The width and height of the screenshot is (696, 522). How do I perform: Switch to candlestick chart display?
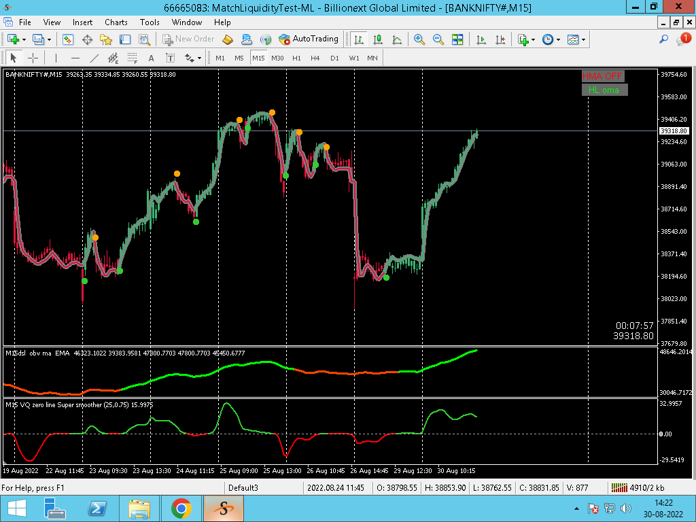pos(378,39)
